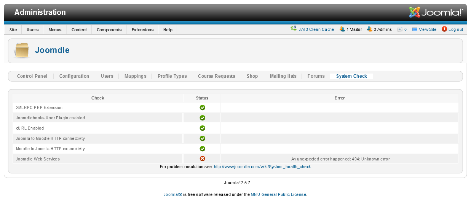Open the Users menu

coord(32,30)
